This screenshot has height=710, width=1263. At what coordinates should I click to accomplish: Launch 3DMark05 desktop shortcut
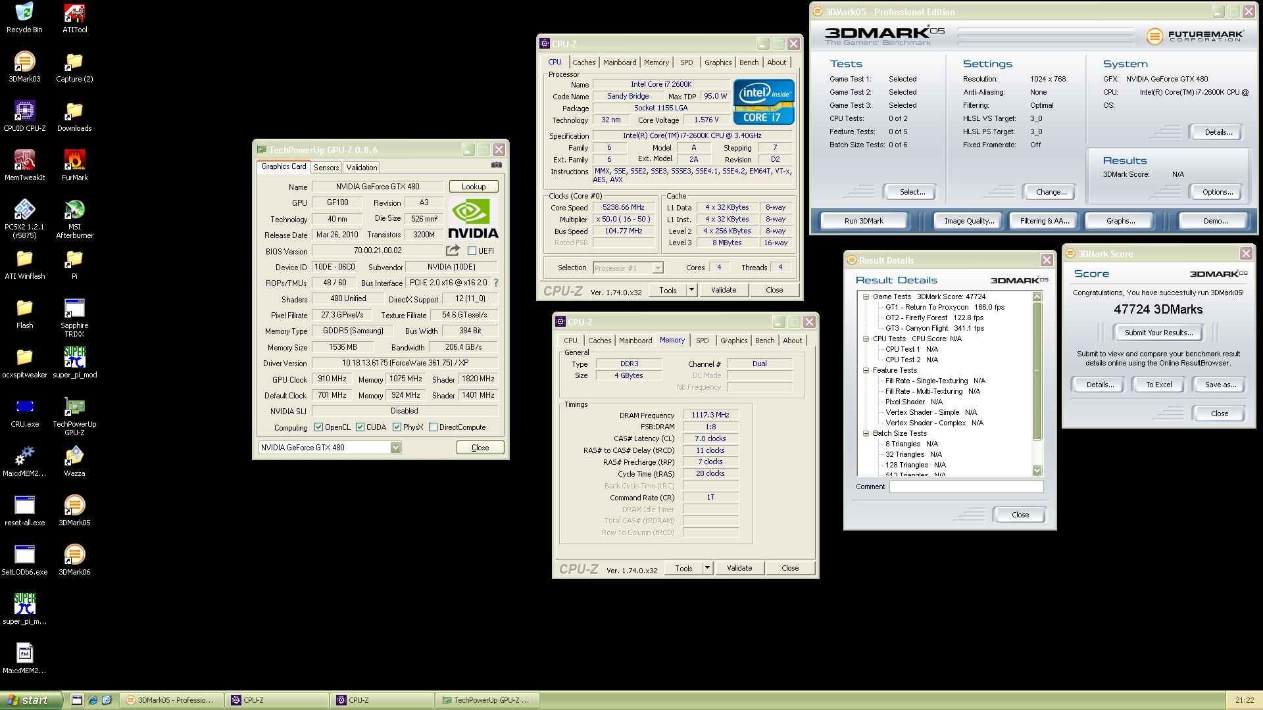click(74, 511)
